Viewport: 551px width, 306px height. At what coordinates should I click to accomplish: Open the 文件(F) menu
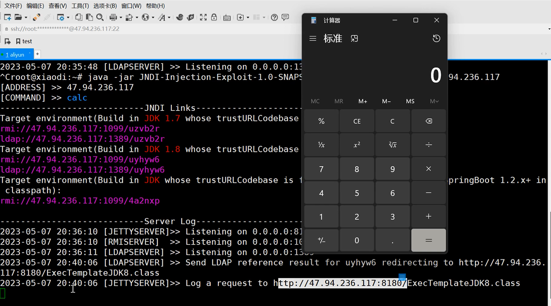click(13, 5)
